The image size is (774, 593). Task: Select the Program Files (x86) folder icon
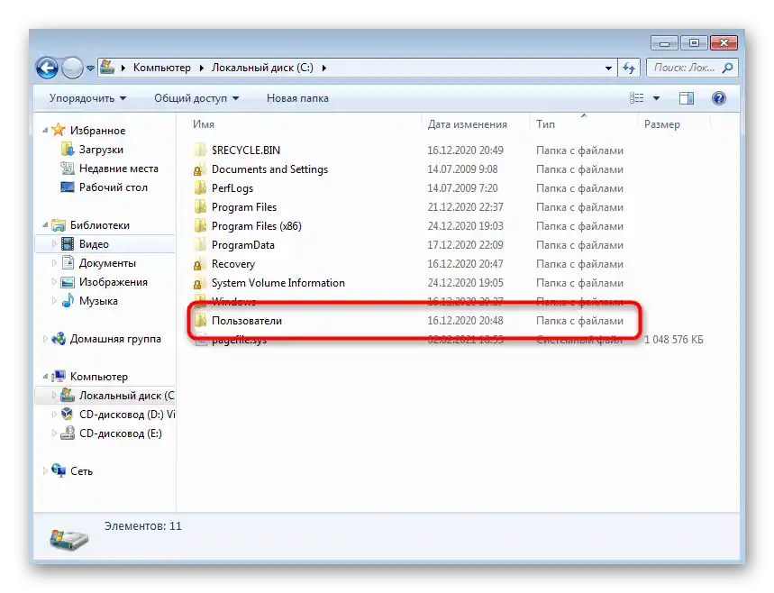[x=200, y=226]
